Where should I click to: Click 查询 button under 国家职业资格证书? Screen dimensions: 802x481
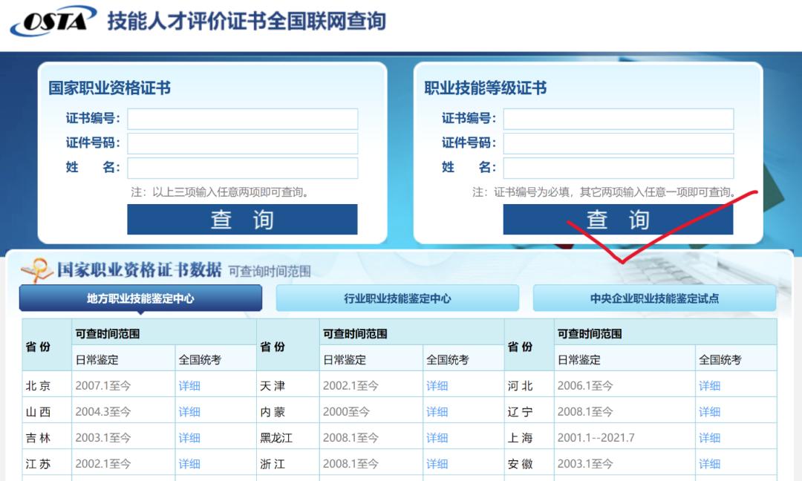(242, 219)
